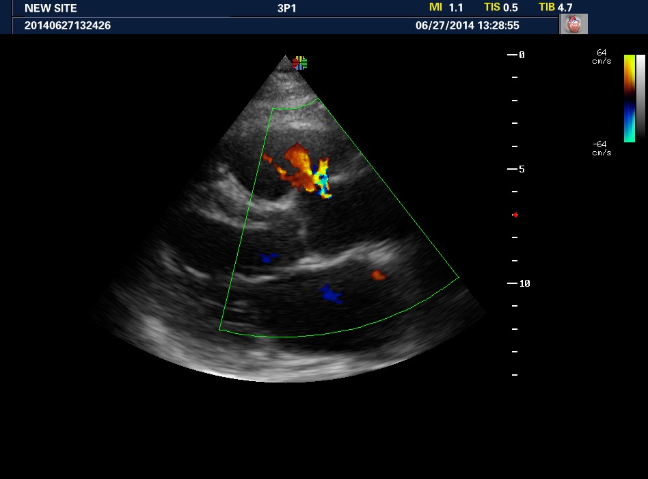Select exam ID 20140627132426
The width and height of the screenshot is (648, 479).
pos(68,25)
